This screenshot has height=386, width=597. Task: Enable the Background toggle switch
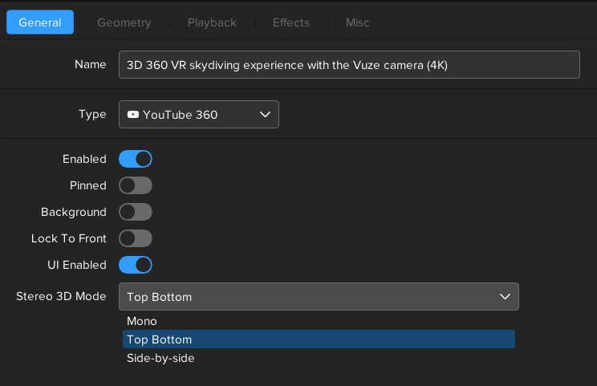click(136, 212)
